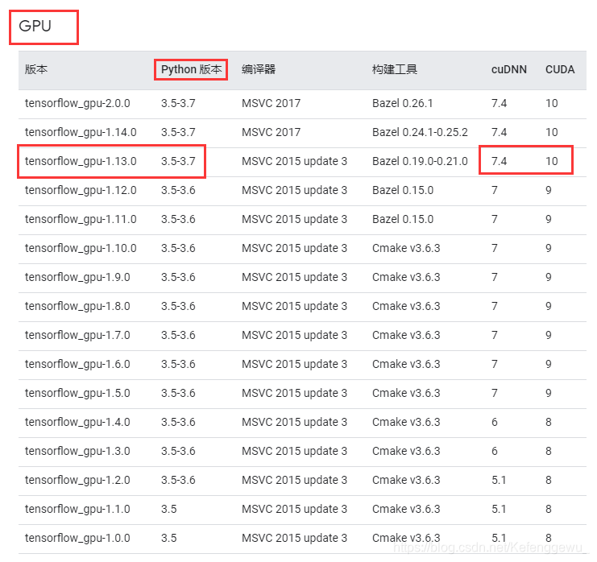Click the tensorflow_gpu-1.12.0 cell
The width and height of the screenshot is (597, 562).
coord(81,190)
